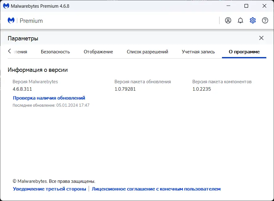Open the Список разрешений tab
Screen dimensions: 274x201
click(x=147, y=52)
